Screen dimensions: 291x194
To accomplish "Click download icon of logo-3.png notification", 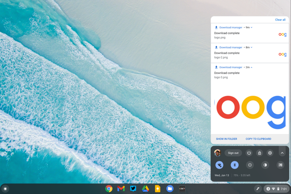I will 216,67.
